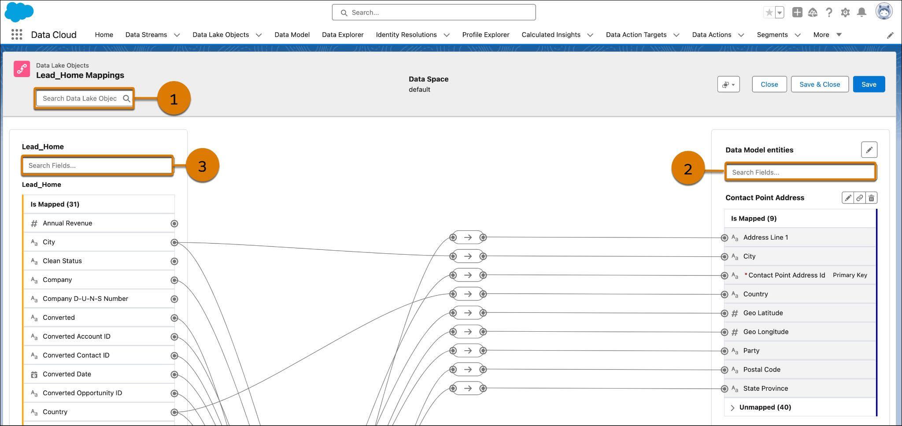Click the Data Lake Object search magnifier
902x426 pixels.
pos(126,98)
